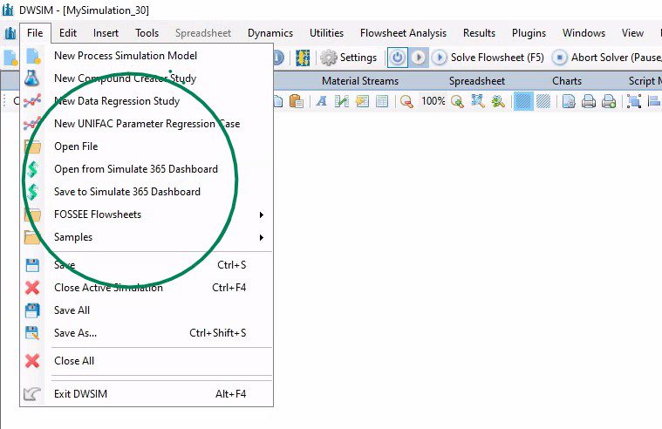
Task: Switch to the Material Streams tab
Action: coord(360,81)
